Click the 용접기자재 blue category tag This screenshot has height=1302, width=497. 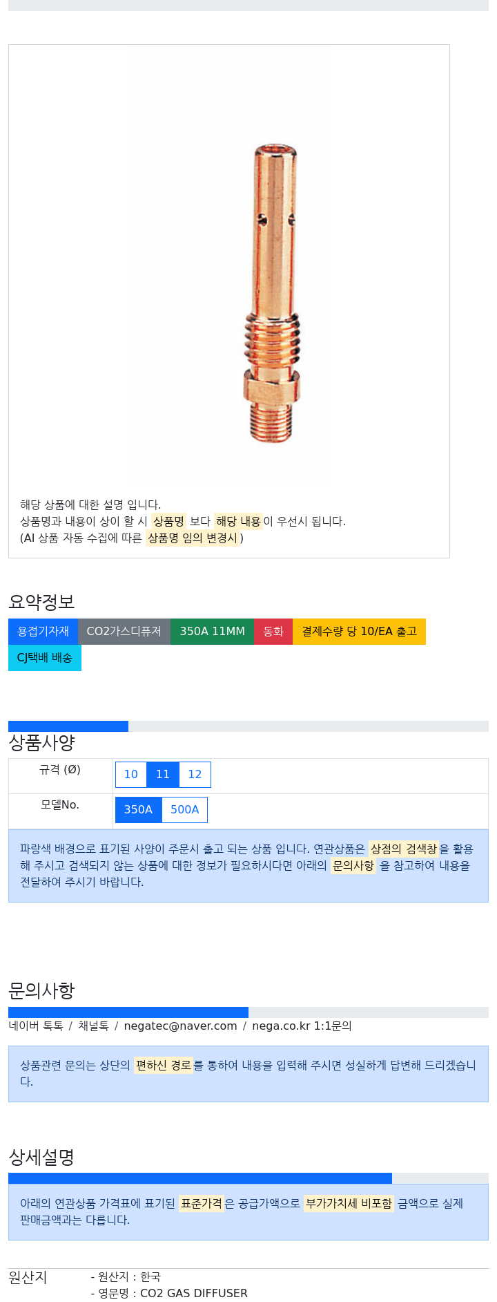tap(43, 632)
